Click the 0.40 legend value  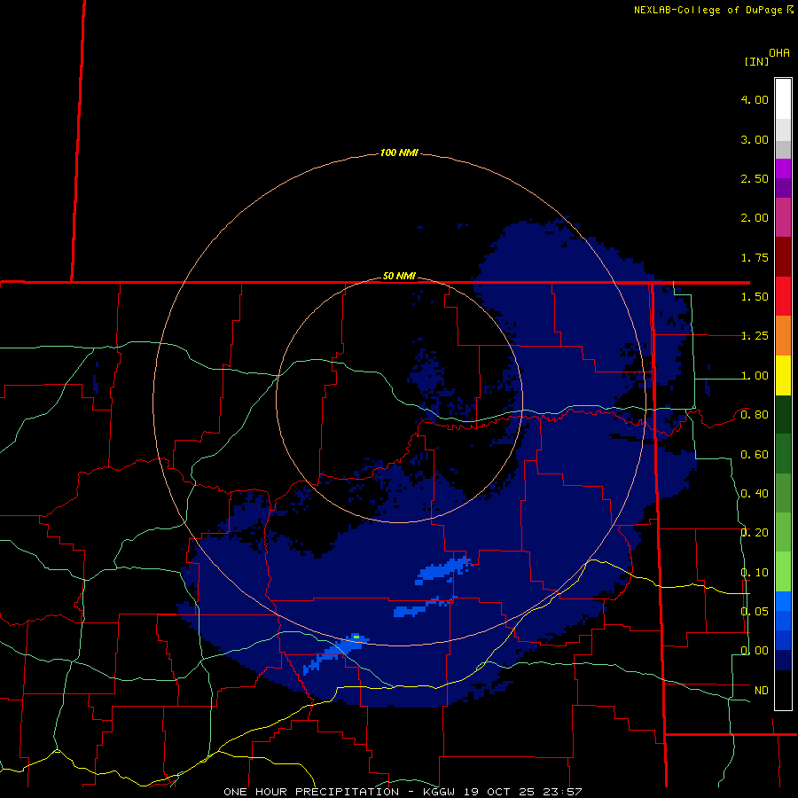(x=755, y=494)
